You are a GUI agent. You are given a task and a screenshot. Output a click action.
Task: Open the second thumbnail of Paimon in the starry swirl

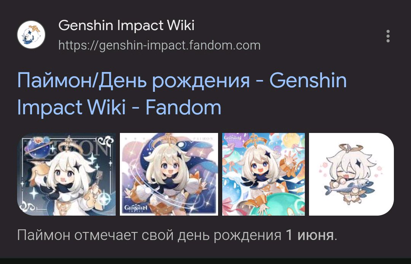point(169,174)
